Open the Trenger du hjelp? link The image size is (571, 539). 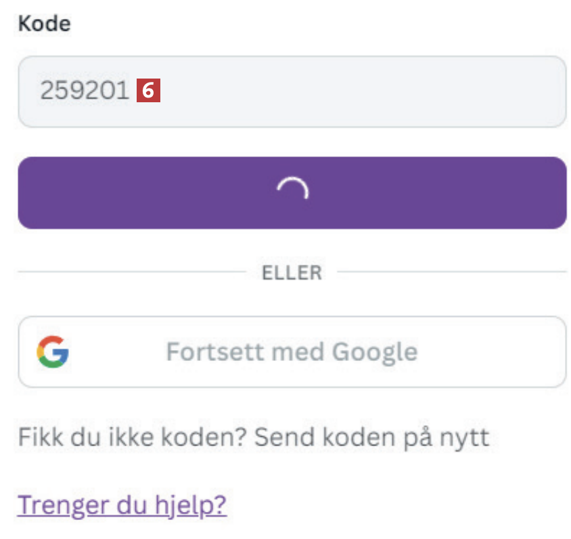point(122,505)
